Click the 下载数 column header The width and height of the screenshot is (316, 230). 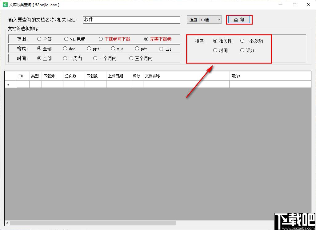pyautogui.click(x=95, y=76)
